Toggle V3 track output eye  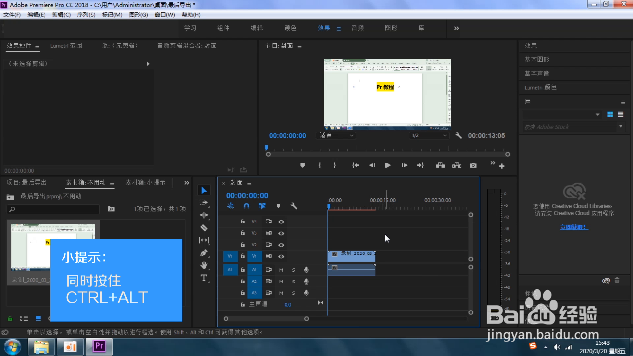pos(281,233)
